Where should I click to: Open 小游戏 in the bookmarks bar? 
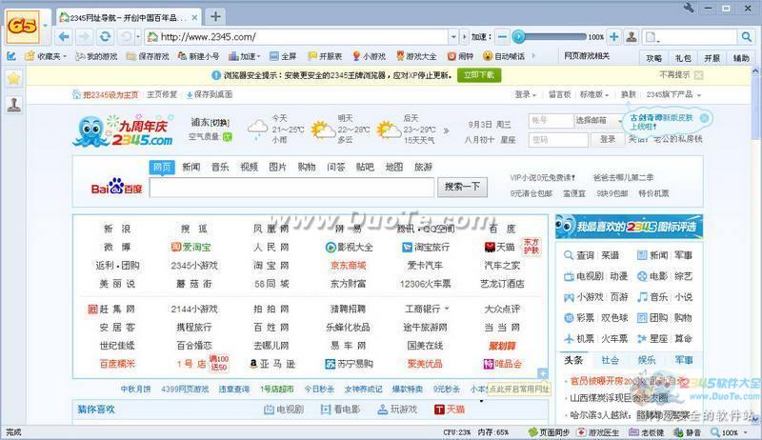coord(369,56)
